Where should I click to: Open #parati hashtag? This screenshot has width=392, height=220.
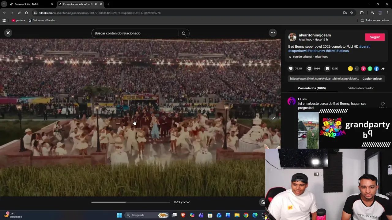tap(365, 46)
